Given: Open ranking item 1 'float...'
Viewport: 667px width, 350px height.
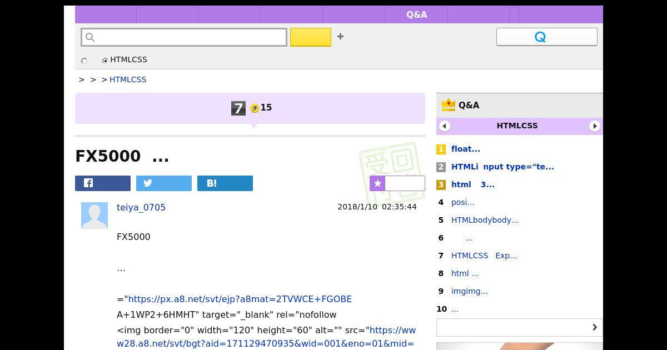Looking at the screenshot, I should pyautogui.click(x=466, y=149).
